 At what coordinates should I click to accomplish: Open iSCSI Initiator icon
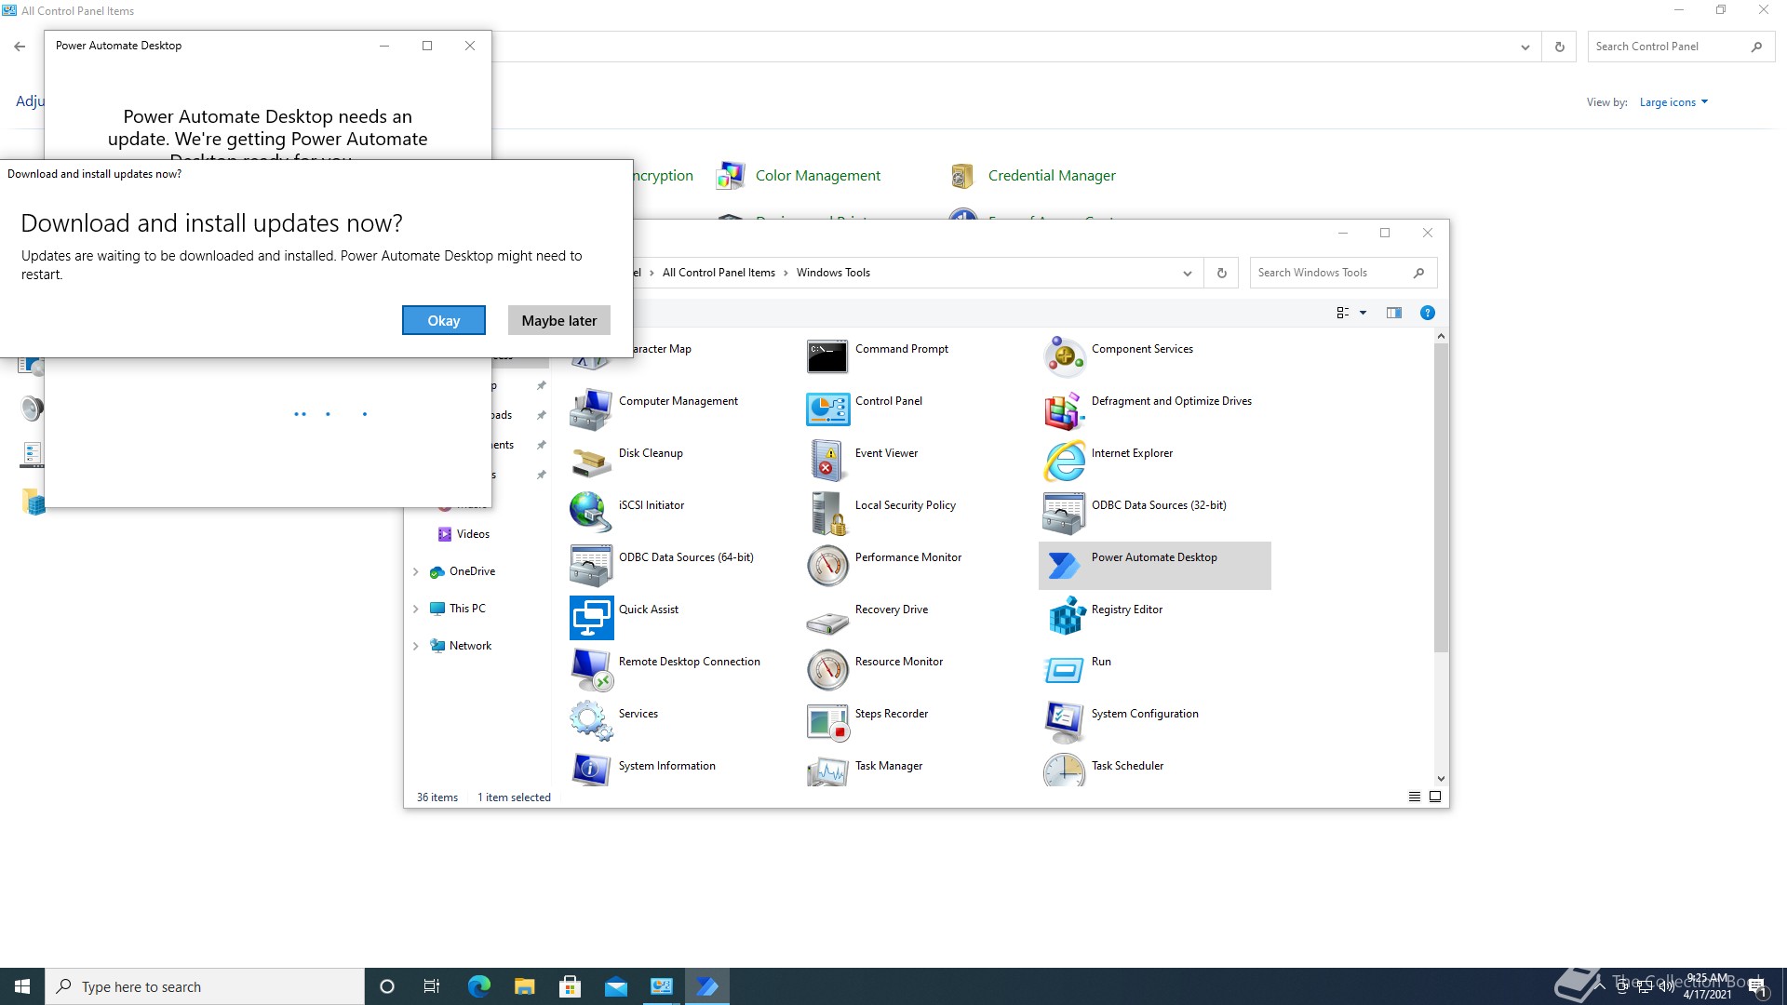pyautogui.click(x=591, y=513)
